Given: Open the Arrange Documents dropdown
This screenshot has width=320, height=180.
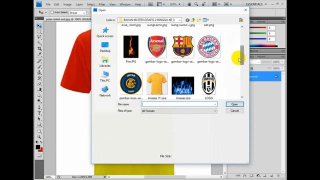Looking at the screenshot, I should coord(216,4).
